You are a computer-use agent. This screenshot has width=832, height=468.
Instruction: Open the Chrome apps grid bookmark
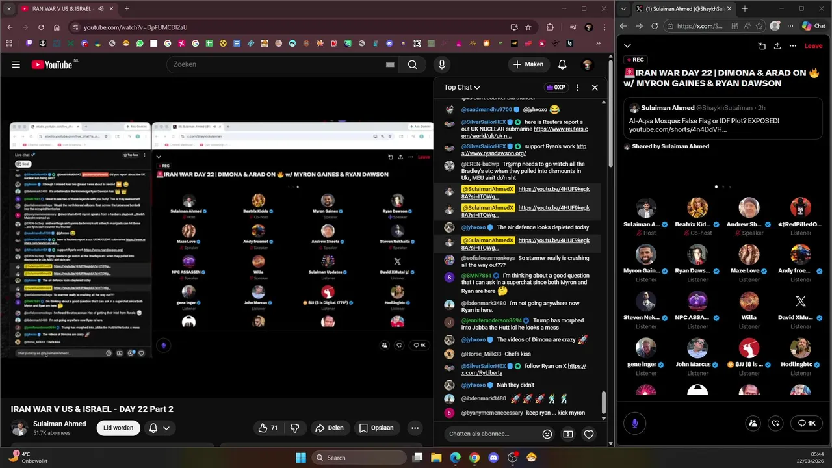click(9, 44)
